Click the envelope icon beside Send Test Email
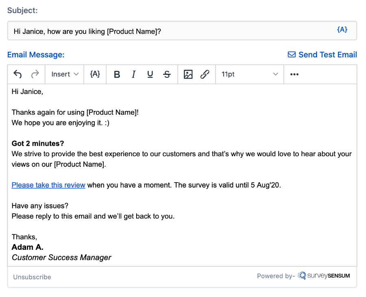This screenshot has height=297, width=366. [292, 55]
